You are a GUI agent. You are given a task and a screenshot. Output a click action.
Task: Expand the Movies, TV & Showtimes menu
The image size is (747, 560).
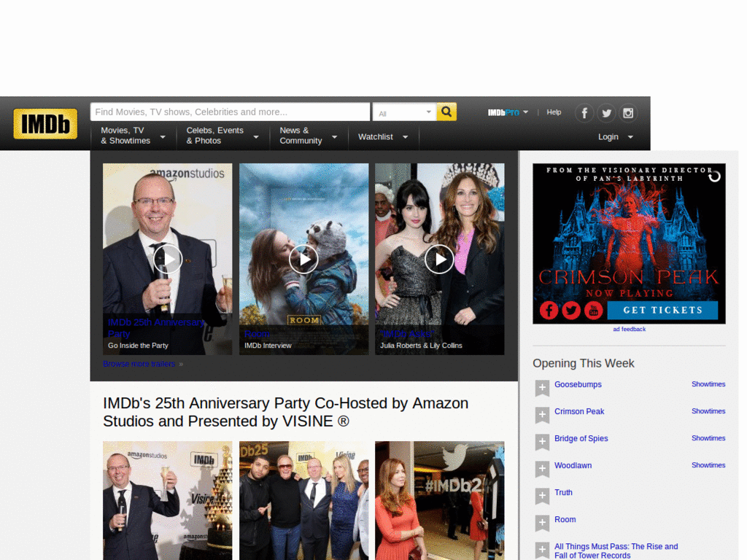133,136
